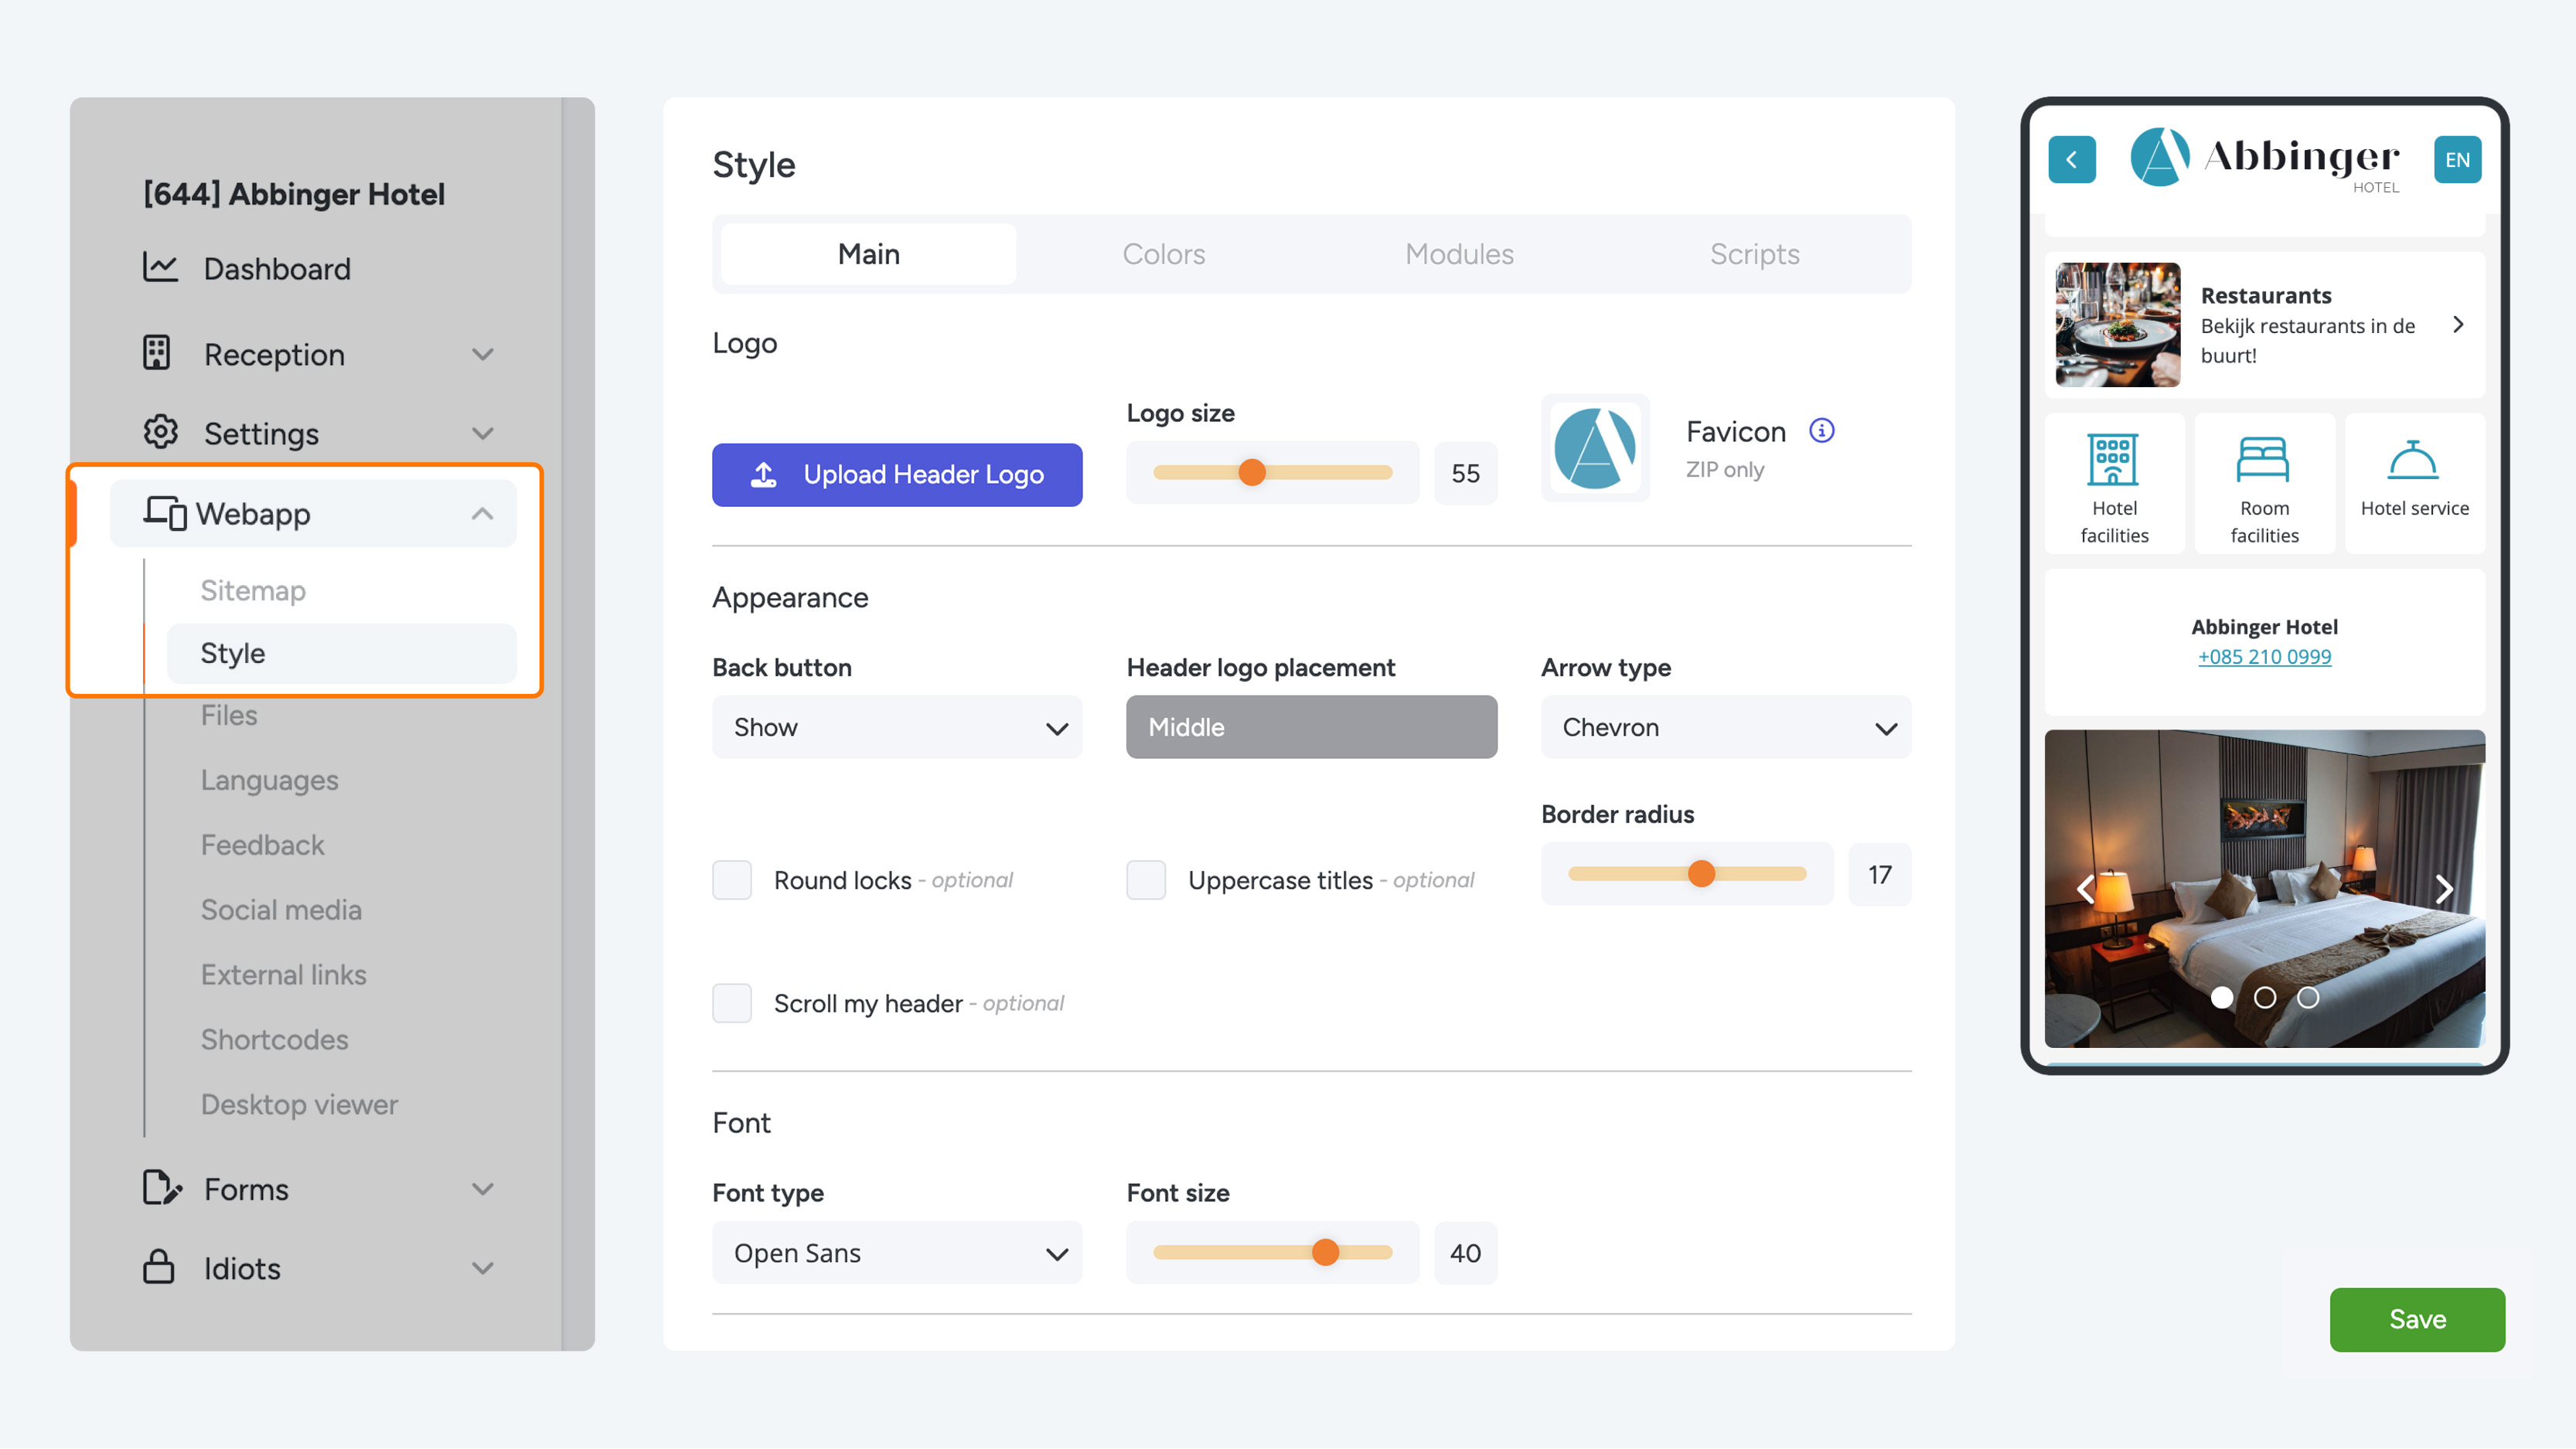
Task: Switch to the Main tab
Action: pos(868,253)
